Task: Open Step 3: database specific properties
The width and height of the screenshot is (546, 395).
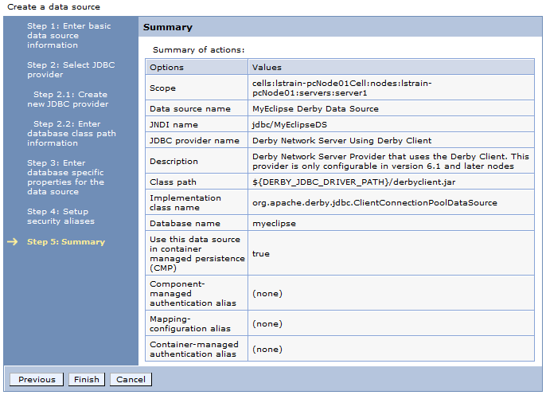Action: pyautogui.click(x=67, y=178)
